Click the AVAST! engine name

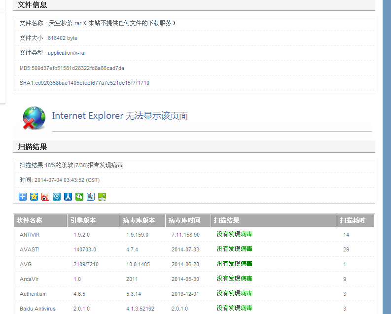click(x=30, y=249)
